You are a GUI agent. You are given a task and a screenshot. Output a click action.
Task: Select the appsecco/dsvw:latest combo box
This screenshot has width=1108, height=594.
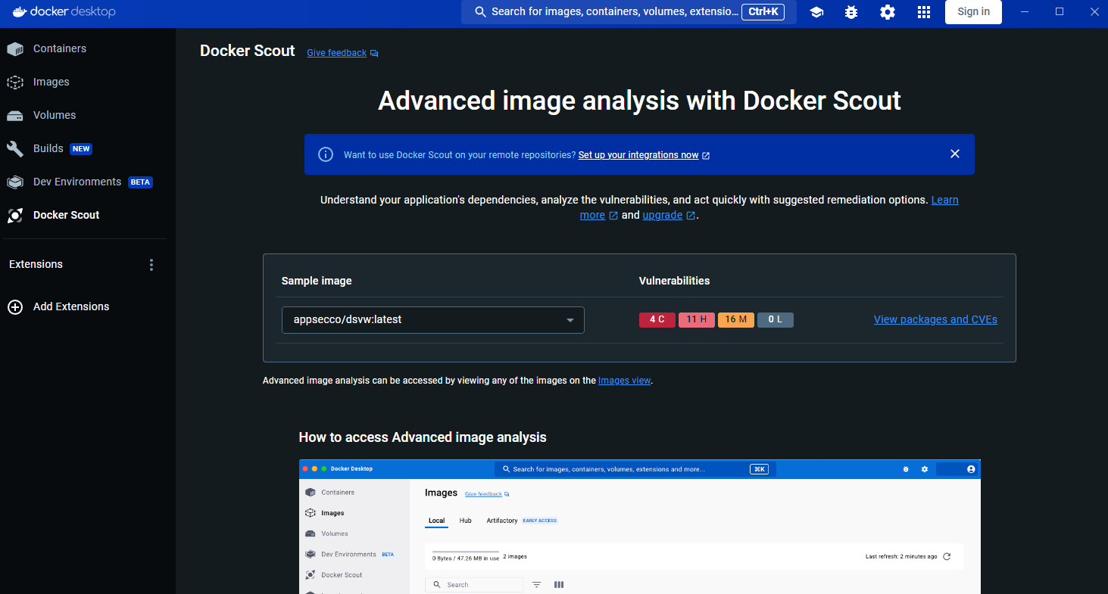[x=433, y=320]
